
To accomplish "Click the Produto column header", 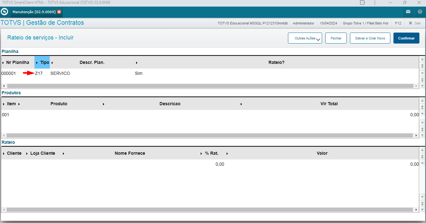I will tap(59, 104).
